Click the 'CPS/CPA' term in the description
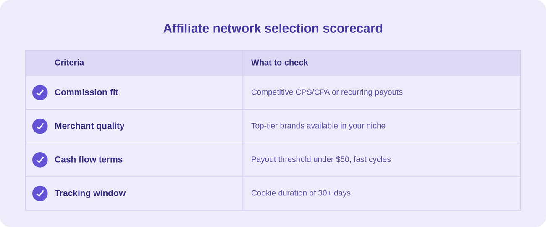Screen dimensions: 546x227 [313, 92]
